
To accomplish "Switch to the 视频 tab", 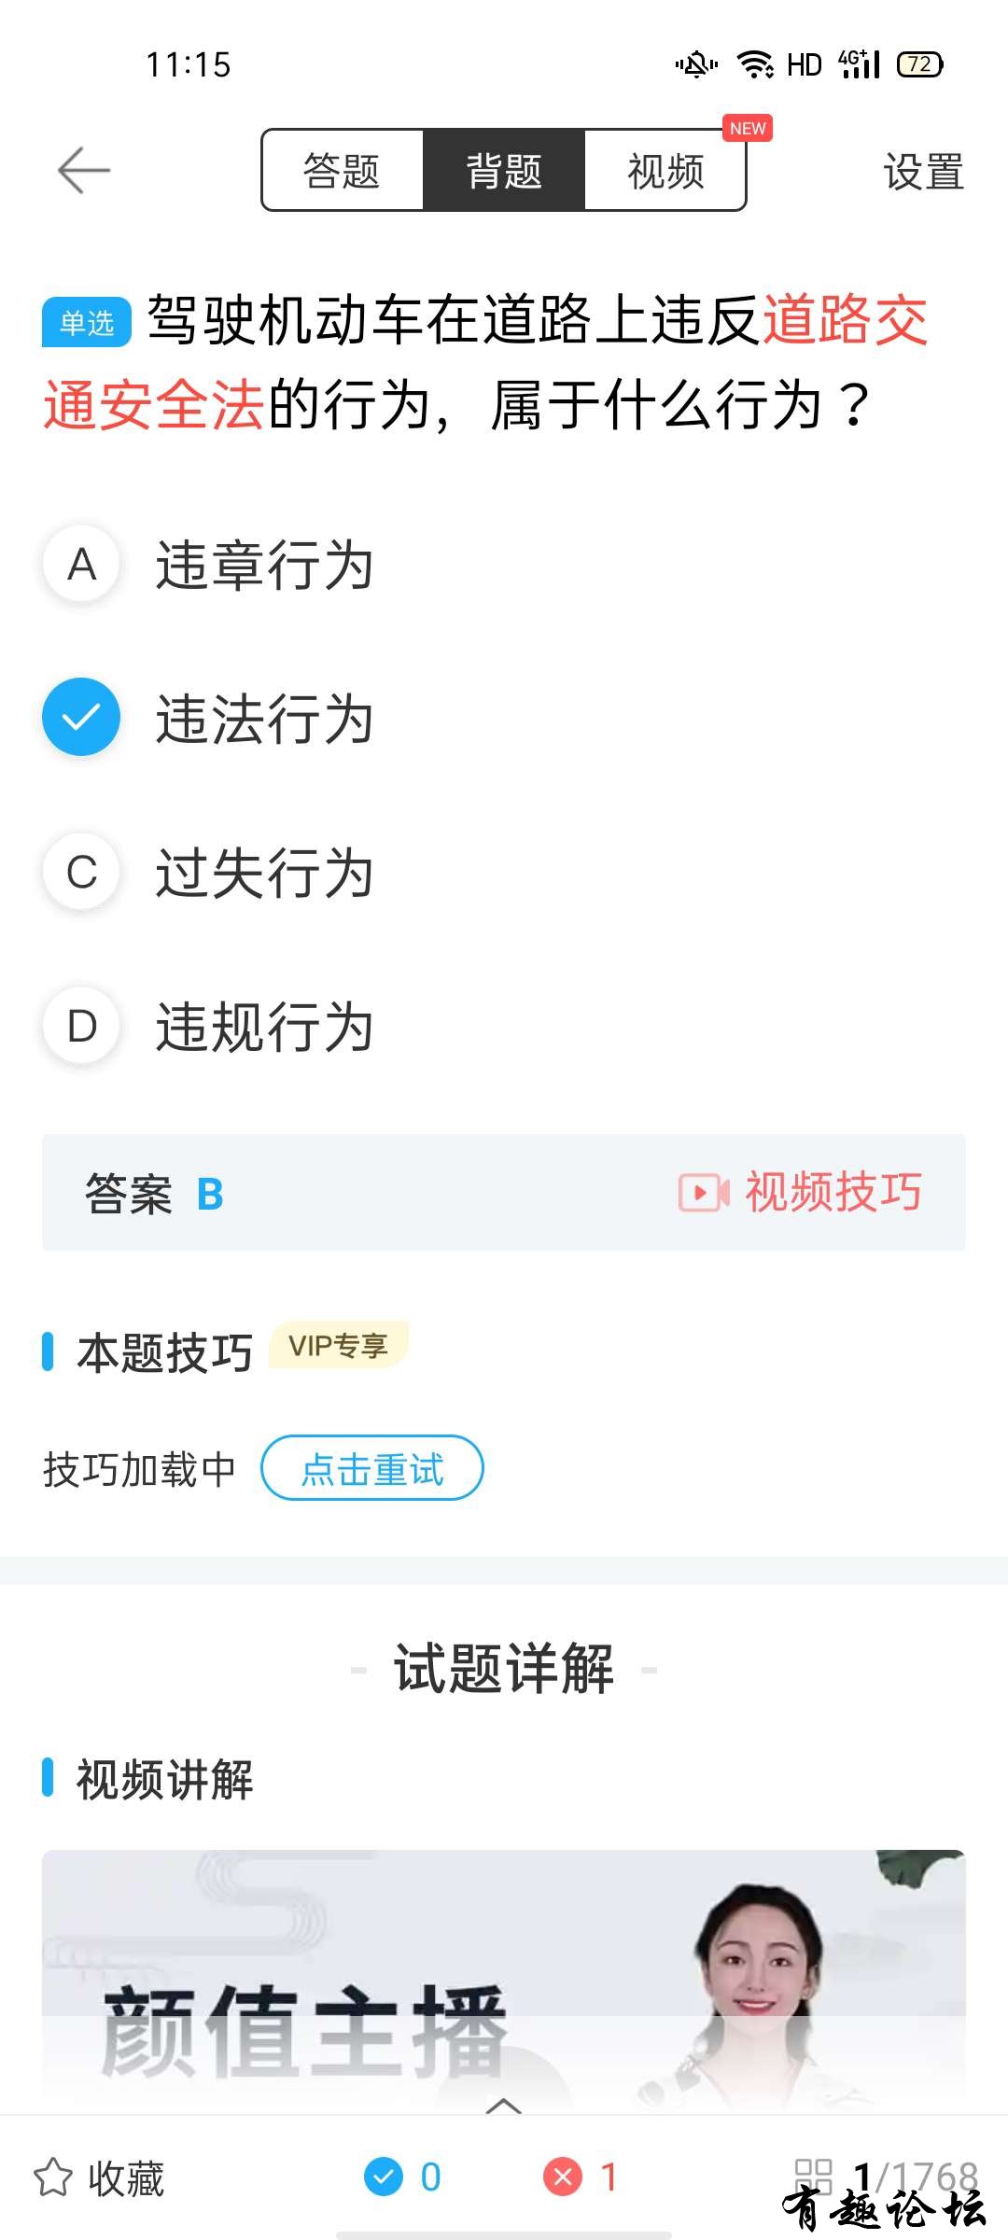I will coord(665,171).
